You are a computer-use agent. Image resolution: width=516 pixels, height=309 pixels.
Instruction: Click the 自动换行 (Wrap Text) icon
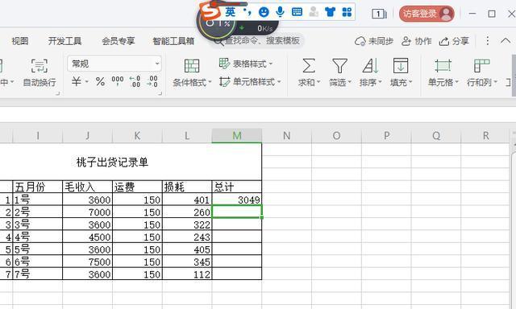[x=40, y=66]
